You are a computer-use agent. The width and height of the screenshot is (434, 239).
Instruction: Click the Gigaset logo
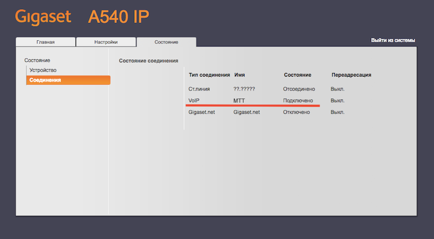(x=43, y=17)
